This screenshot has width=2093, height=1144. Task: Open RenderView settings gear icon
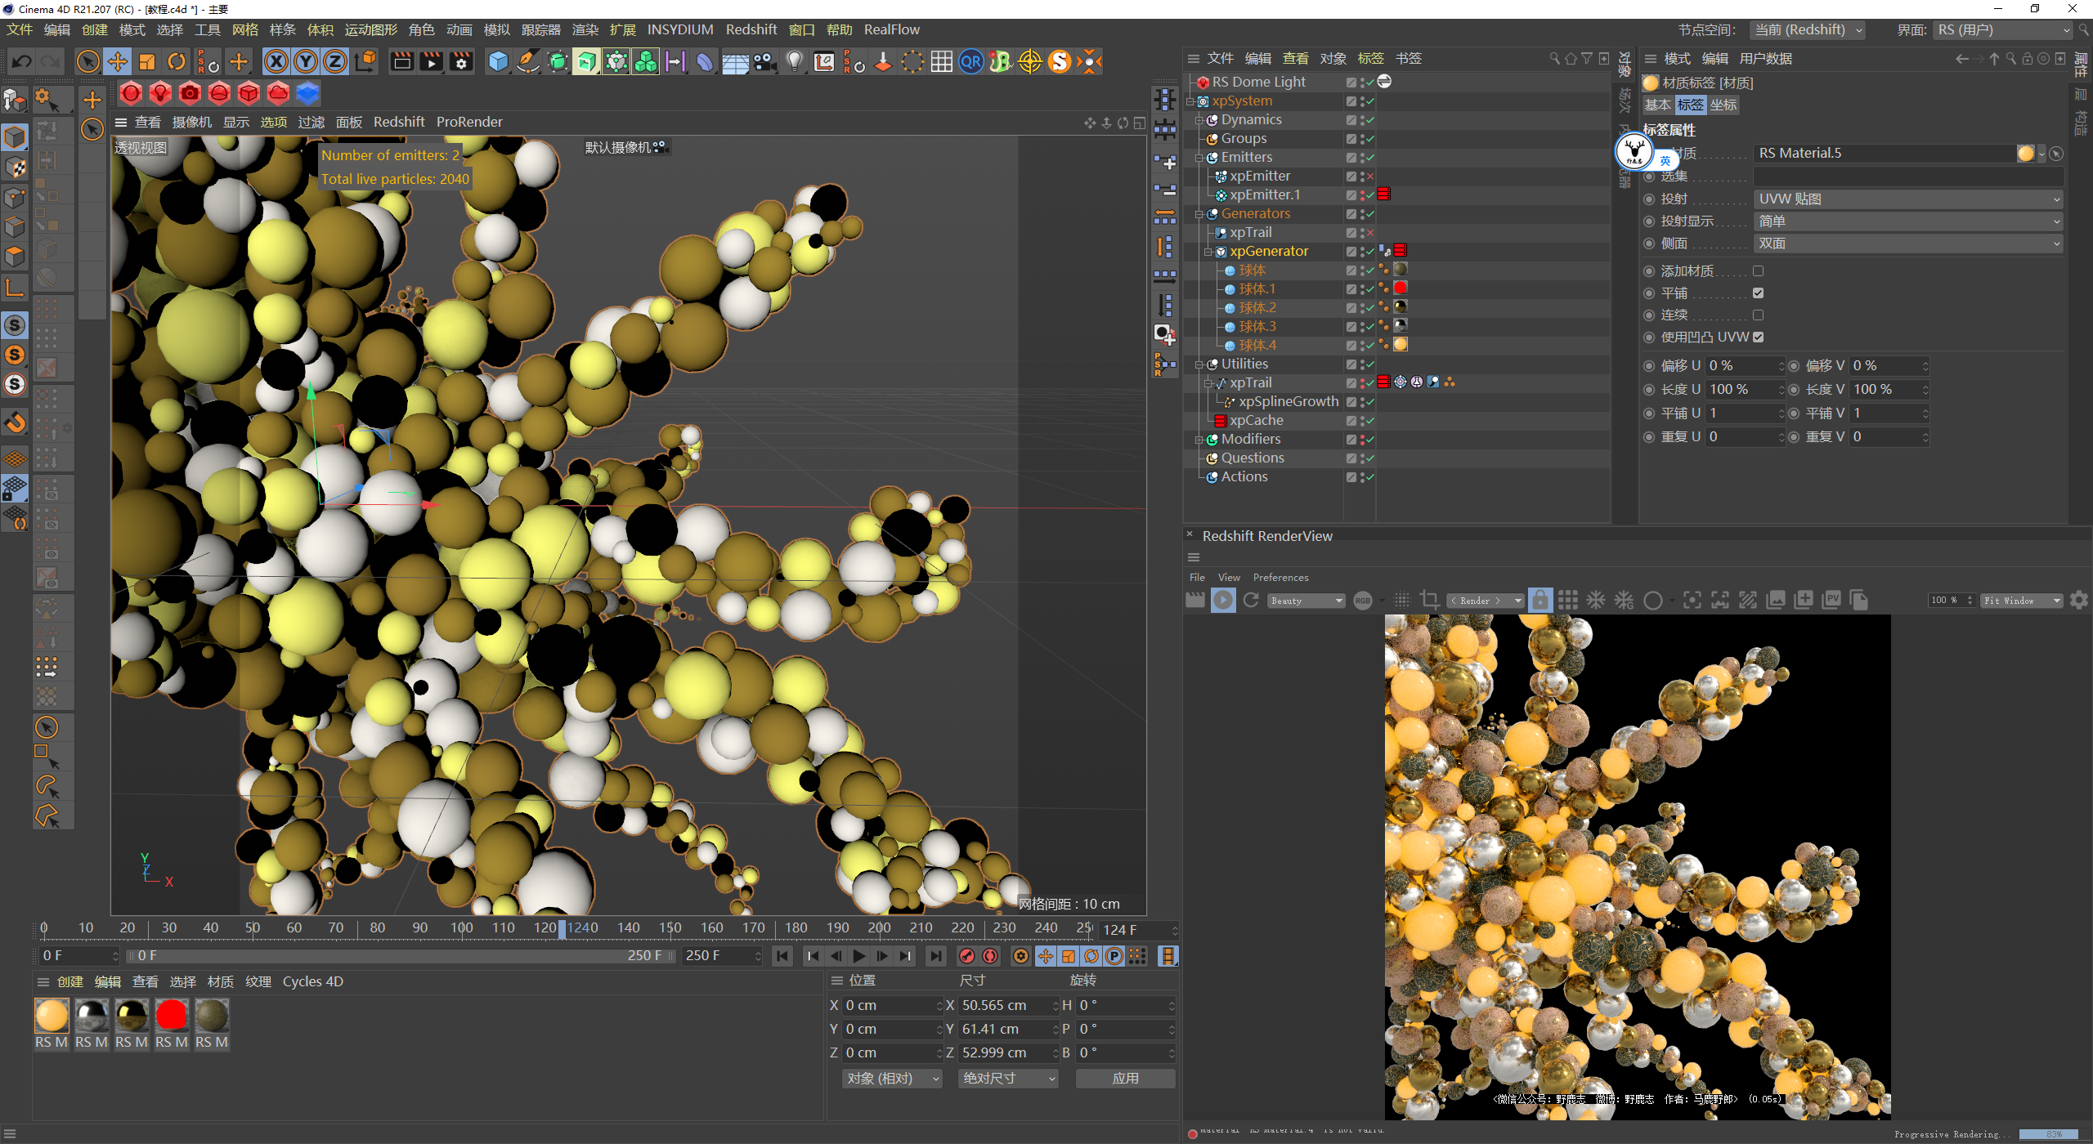point(2079,601)
